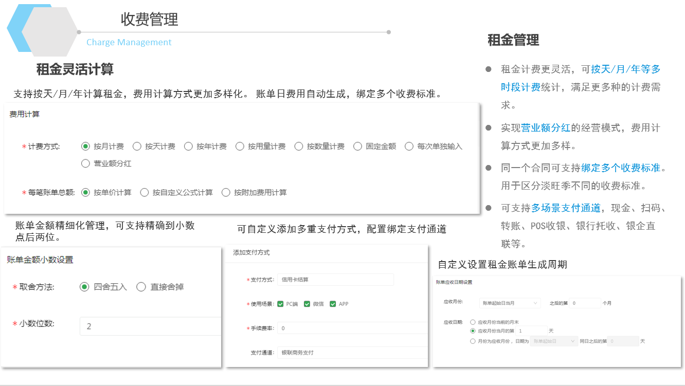
Task: Choose the 按数量计费 radio button
Action: click(299, 146)
